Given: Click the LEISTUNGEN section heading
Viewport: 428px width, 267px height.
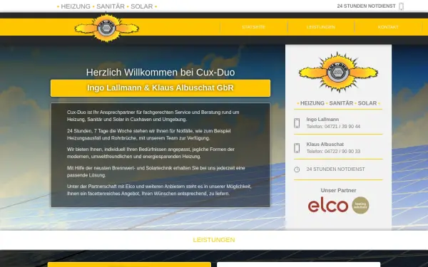Looking at the screenshot, I should click(x=214, y=240).
